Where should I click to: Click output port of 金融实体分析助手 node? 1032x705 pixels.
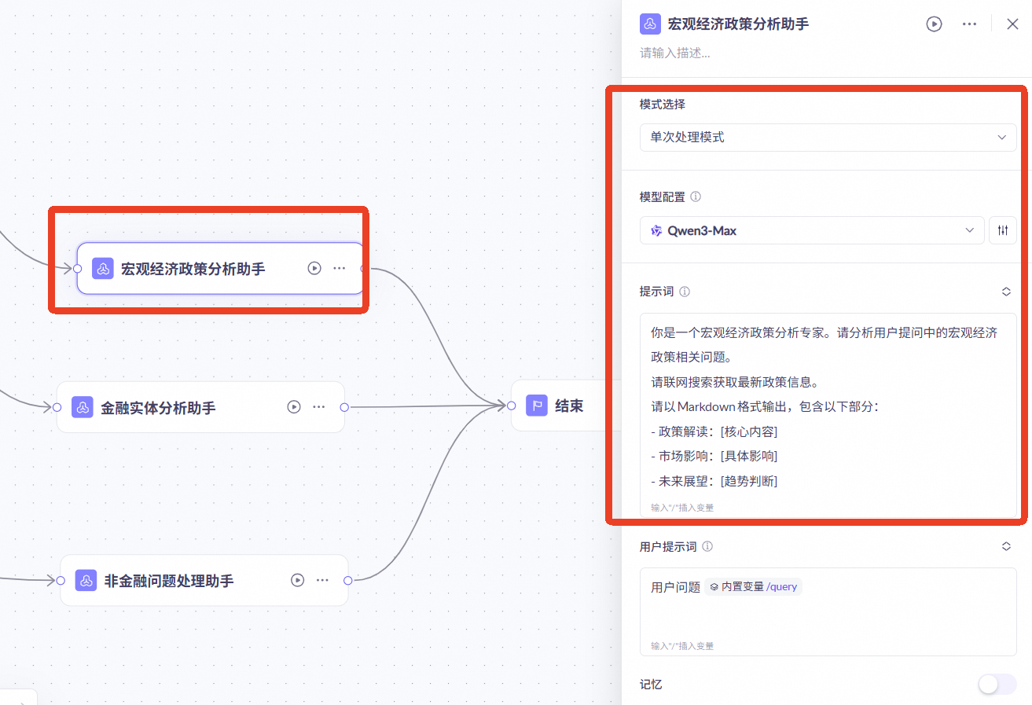point(344,407)
